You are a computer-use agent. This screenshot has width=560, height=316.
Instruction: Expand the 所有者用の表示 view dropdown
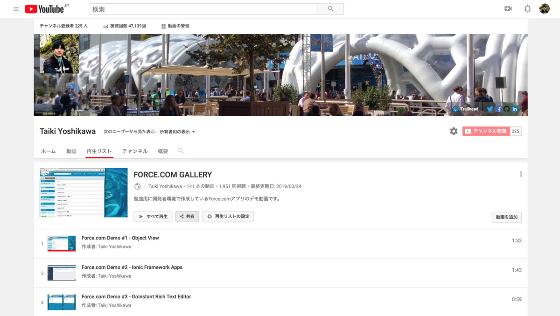point(176,132)
